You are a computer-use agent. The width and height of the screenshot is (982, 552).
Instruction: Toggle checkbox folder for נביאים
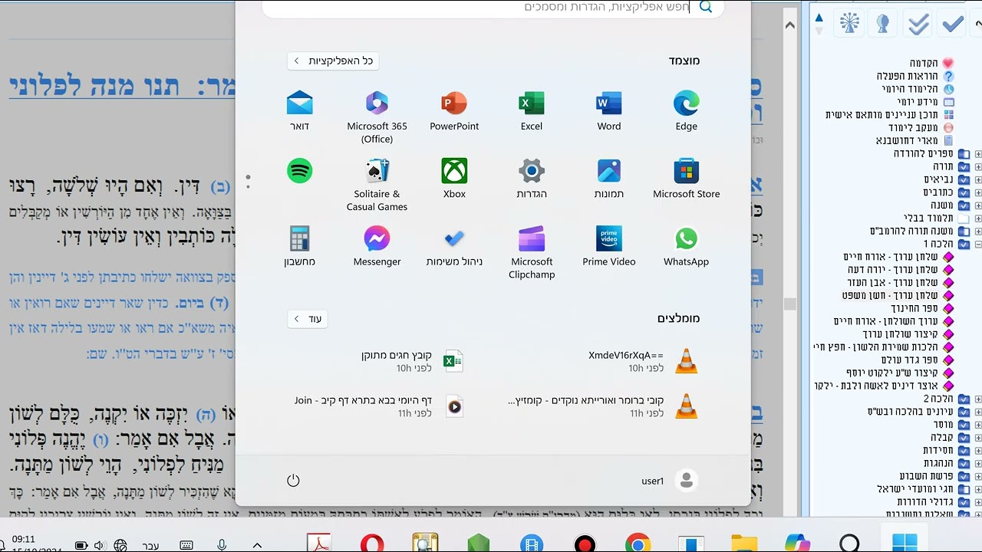[x=964, y=179]
